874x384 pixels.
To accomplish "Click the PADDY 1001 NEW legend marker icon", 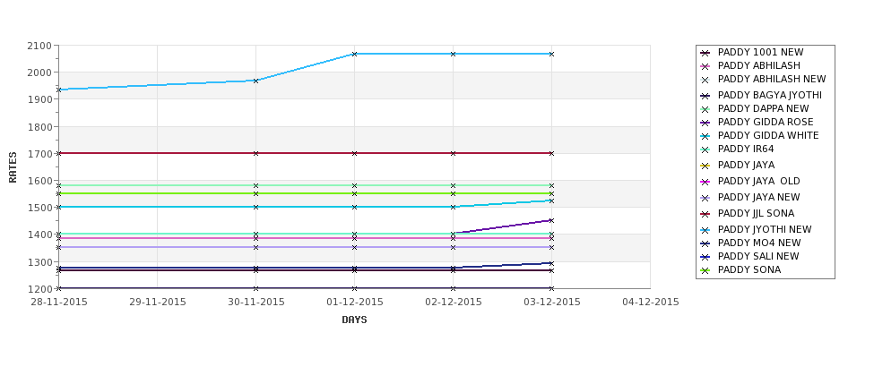I will point(705,53).
